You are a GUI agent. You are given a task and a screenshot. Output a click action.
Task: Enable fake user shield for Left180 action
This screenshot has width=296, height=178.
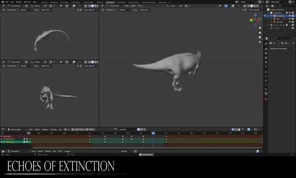139,129
